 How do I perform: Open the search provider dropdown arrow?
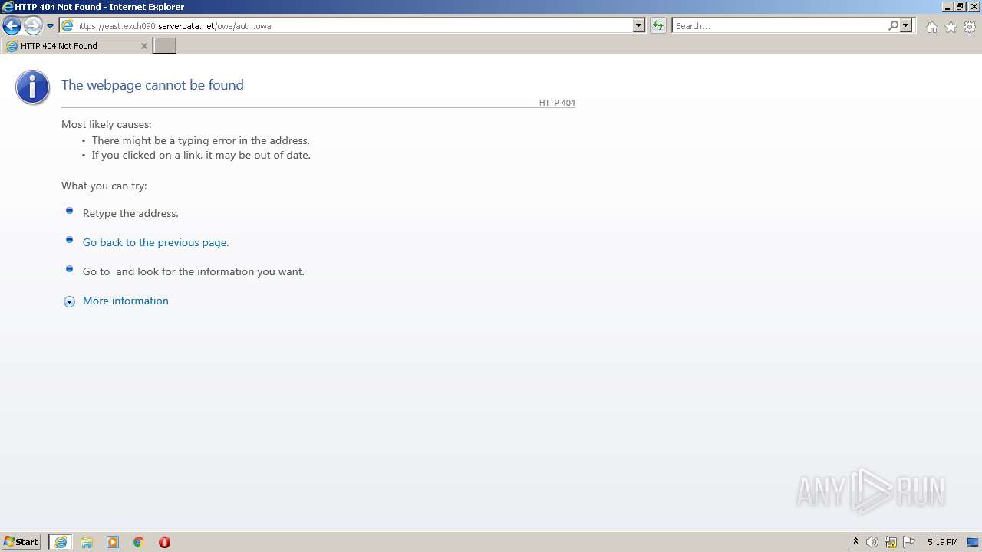click(x=906, y=26)
